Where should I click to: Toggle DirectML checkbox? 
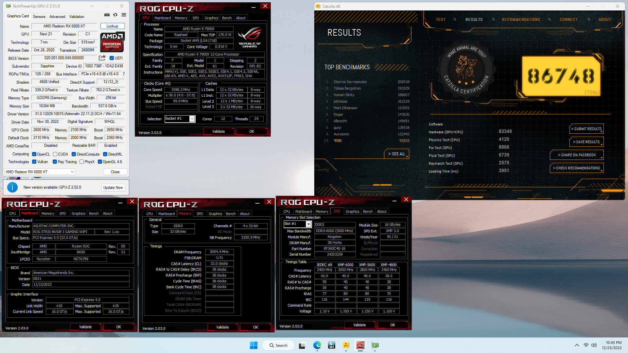tap(105, 154)
